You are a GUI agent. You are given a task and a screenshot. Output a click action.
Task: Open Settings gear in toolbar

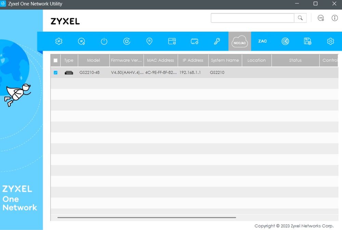click(330, 41)
